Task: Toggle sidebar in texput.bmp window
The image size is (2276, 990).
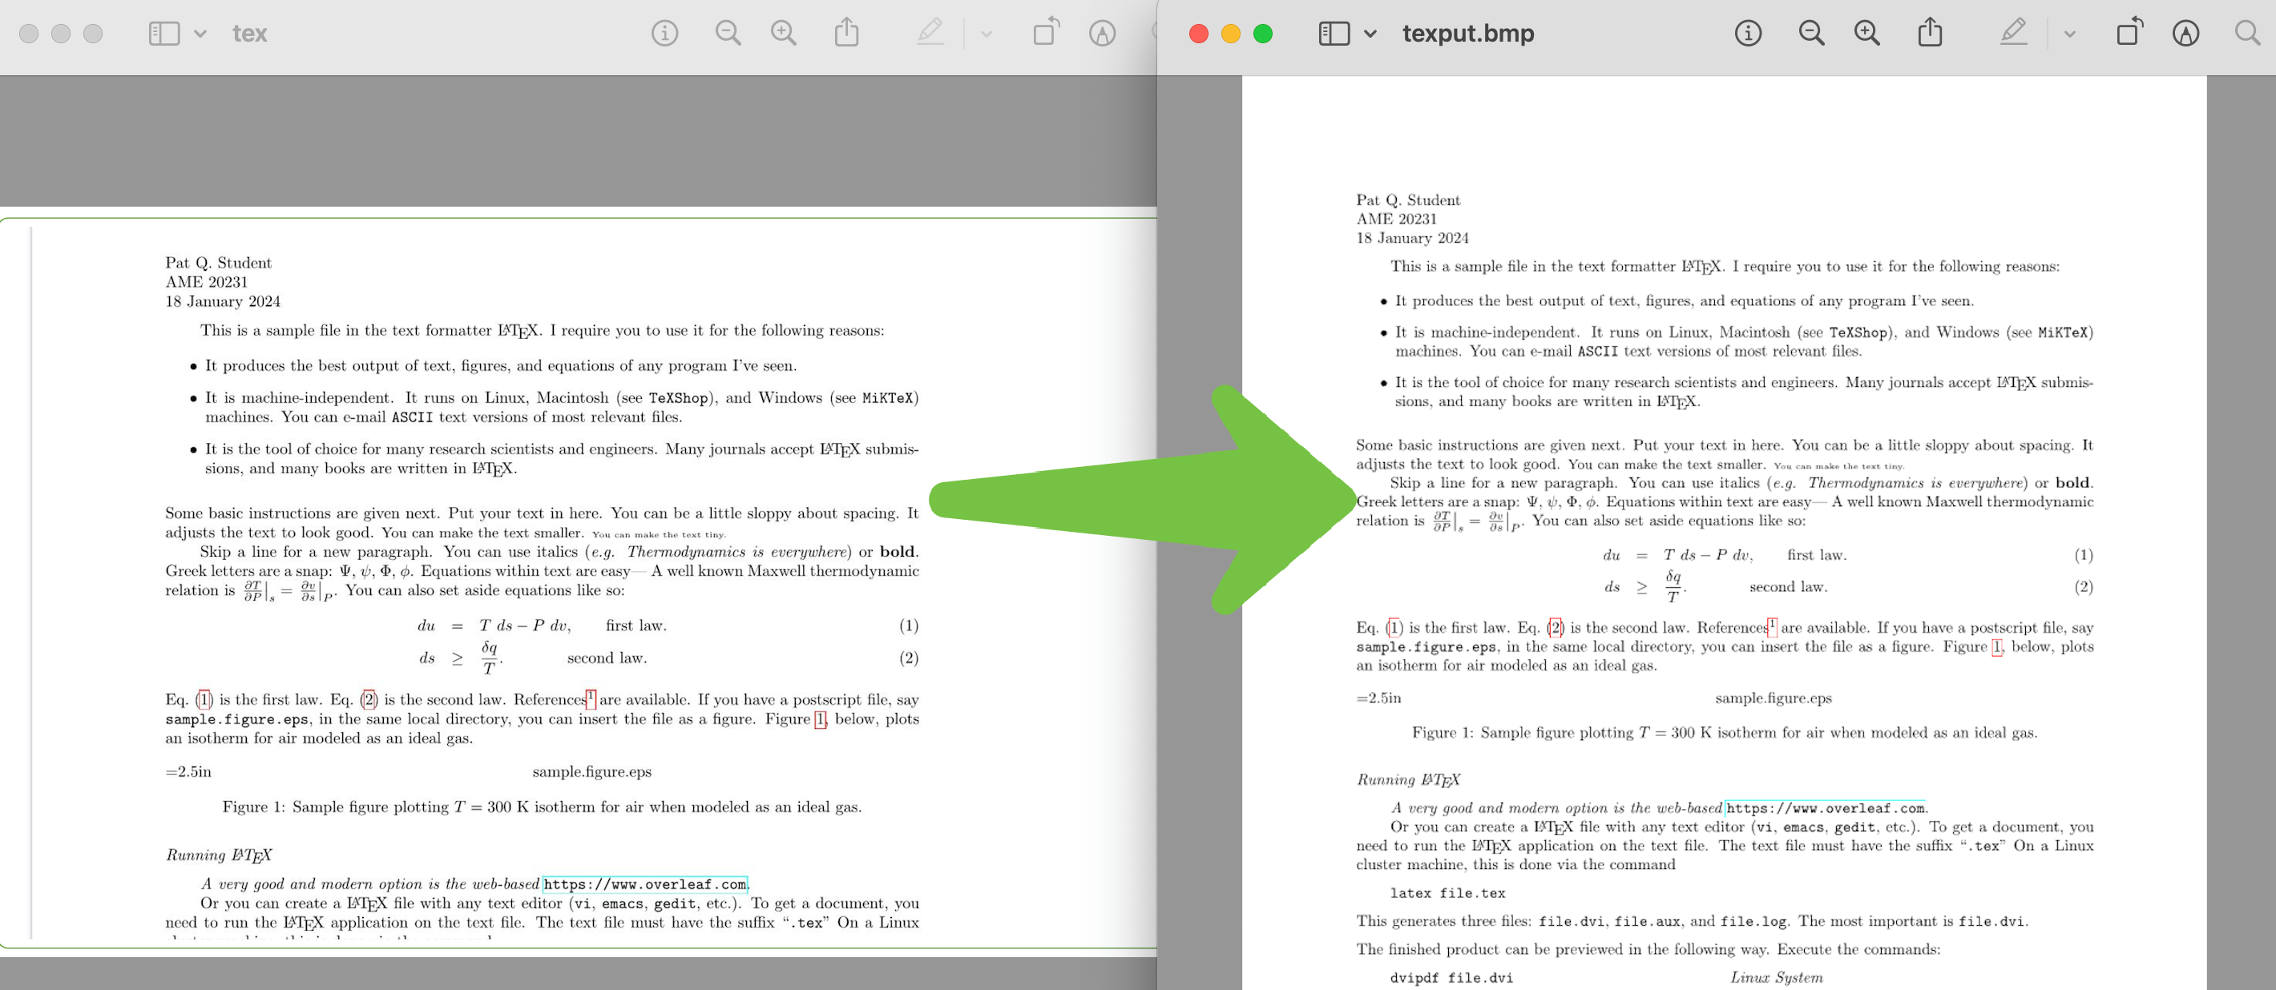Action: point(1334,34)
